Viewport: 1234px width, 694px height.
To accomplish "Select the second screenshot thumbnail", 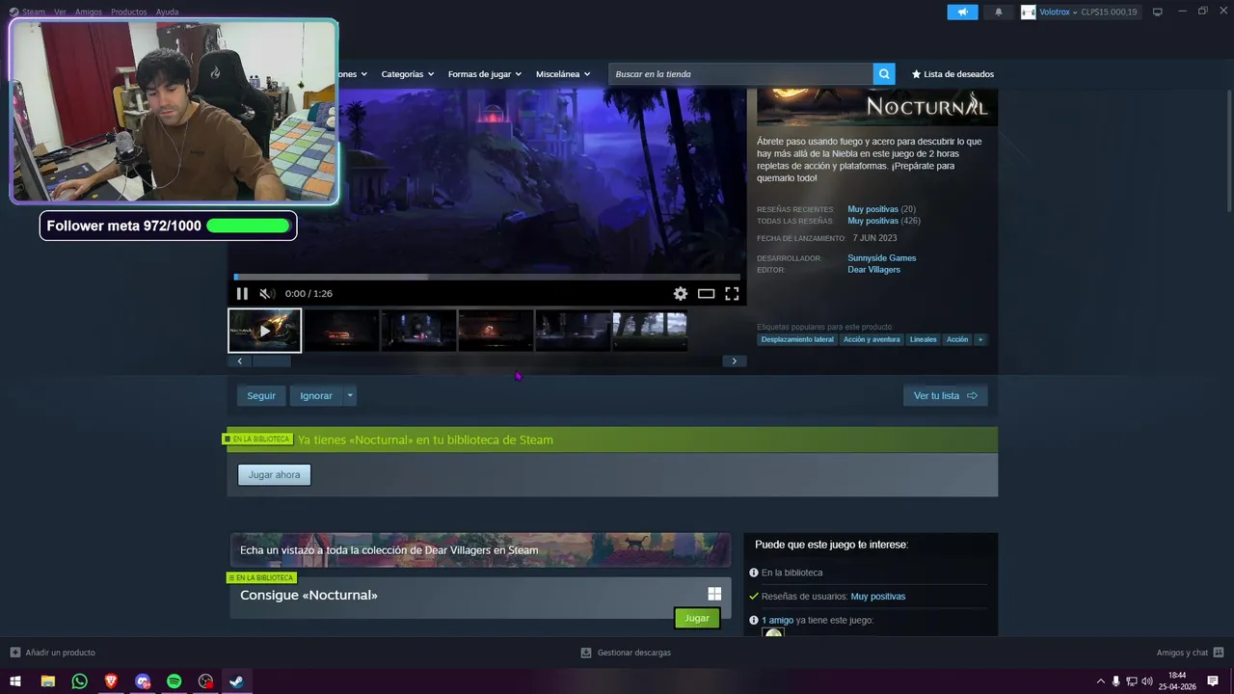I will click(x=342, y=331).
